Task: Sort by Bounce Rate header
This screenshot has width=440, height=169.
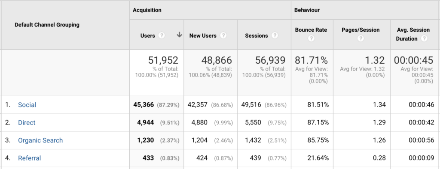Action: 311,30
